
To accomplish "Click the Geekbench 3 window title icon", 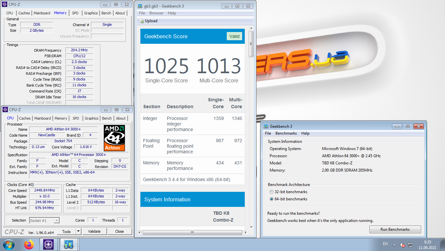I will tap(266, 126).
